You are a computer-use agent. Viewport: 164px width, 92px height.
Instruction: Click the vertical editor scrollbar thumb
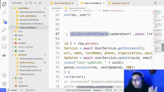pyautogui.click(x=163, y=47)
